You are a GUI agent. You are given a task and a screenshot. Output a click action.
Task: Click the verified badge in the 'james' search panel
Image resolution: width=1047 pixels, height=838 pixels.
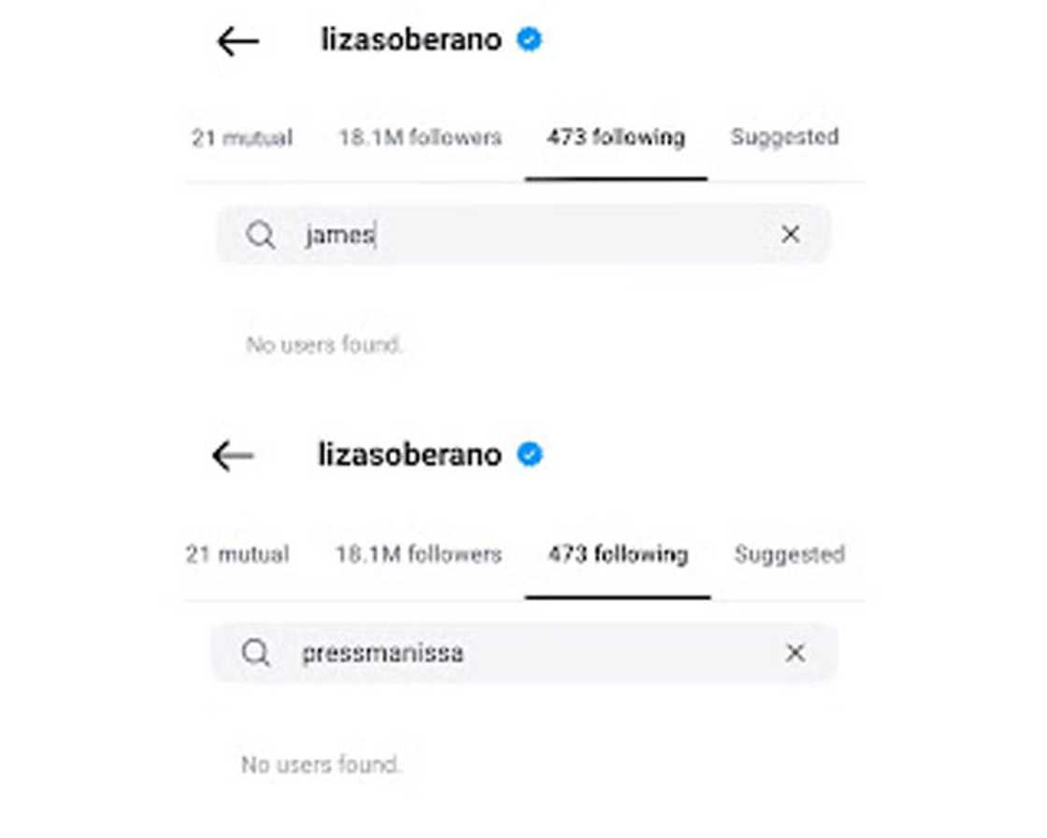point(529,40)
